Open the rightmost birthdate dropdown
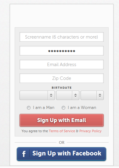 [x=92, y=95]
